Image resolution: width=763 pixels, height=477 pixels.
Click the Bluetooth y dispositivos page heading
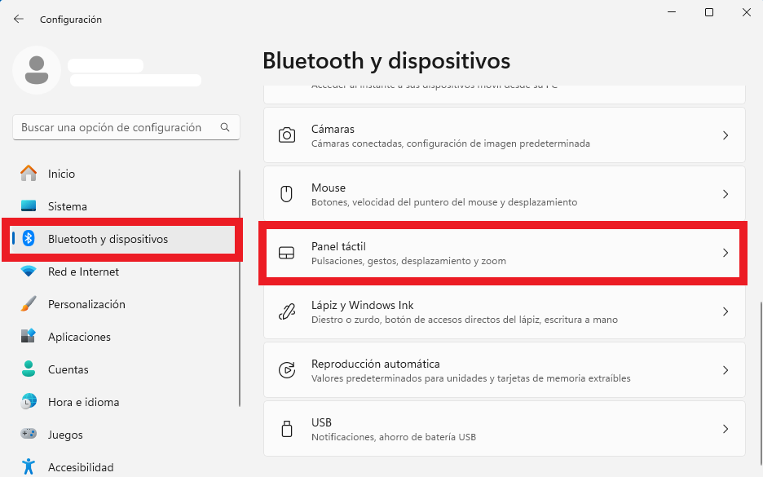click(x=386, y=61)
